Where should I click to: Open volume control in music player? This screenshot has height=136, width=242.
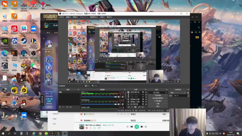click(146, 127)
